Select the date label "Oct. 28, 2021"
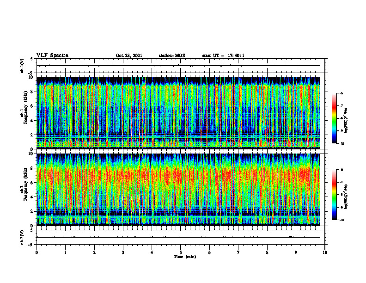This screenshot has height=283, width=366. (x=129, y=55)
